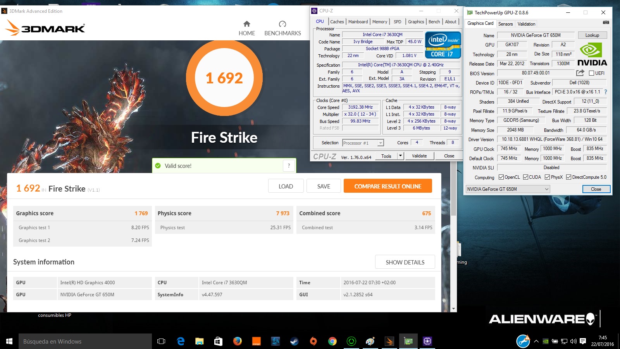Click the 3DMark logo

(45, 28)
